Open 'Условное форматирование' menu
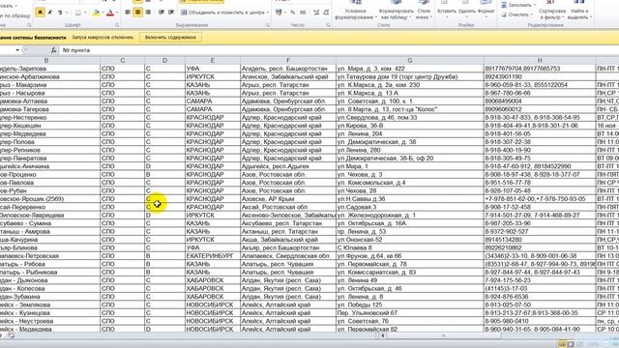This screenshot has width=619, height=348. 355,11
